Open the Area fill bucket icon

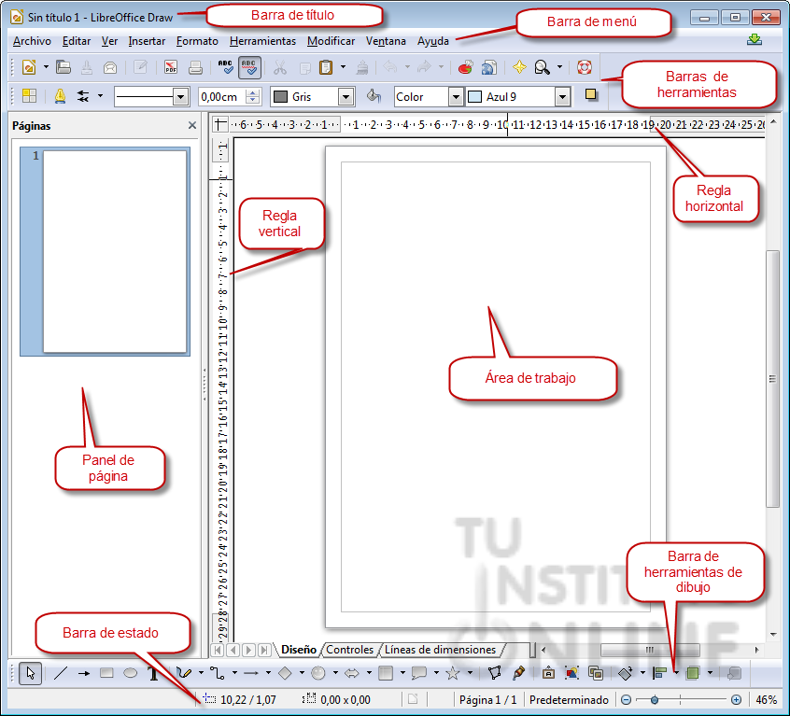coord(374,95)
